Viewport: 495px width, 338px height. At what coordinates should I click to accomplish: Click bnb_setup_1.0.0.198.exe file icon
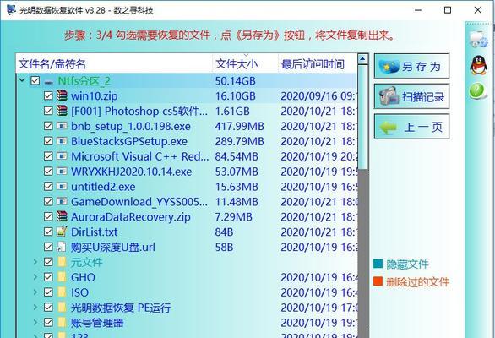(x=62, y=126)
